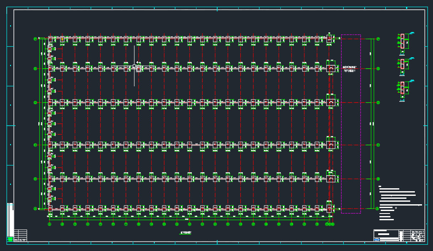The height and width of the screenshot is (251, 433).
Task: Click the drawing title text below the plan
Action: 186,232
